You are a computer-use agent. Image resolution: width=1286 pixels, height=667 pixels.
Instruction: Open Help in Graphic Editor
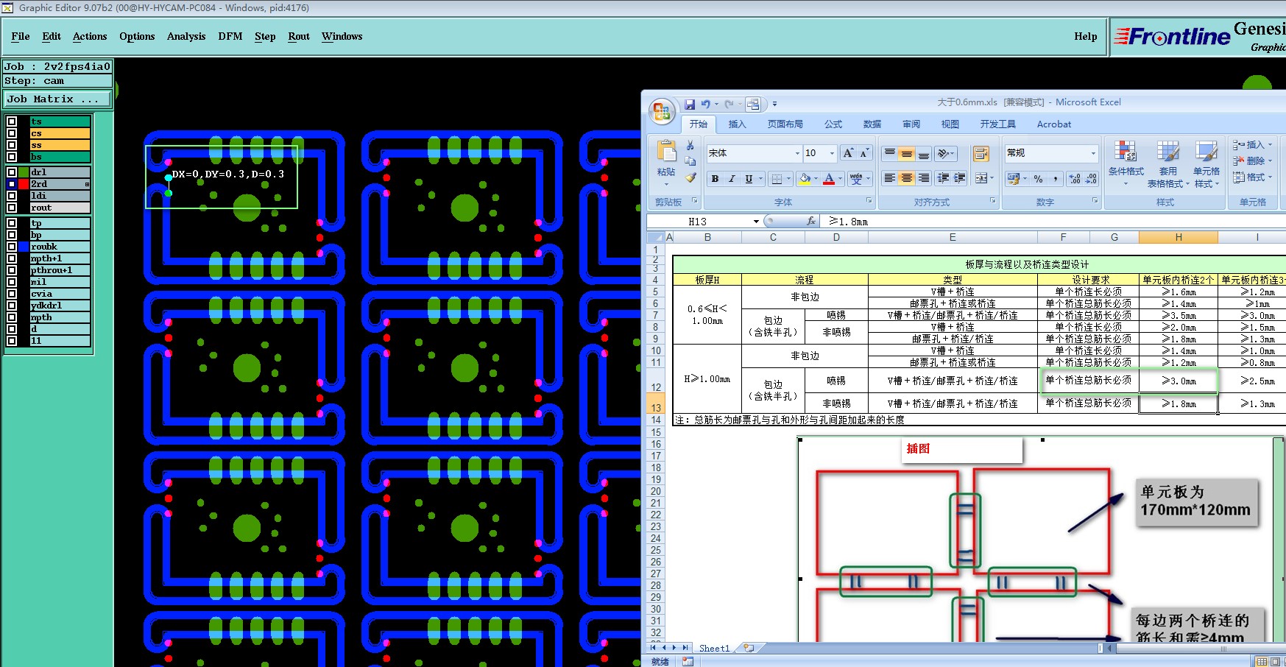(1085, 36)
